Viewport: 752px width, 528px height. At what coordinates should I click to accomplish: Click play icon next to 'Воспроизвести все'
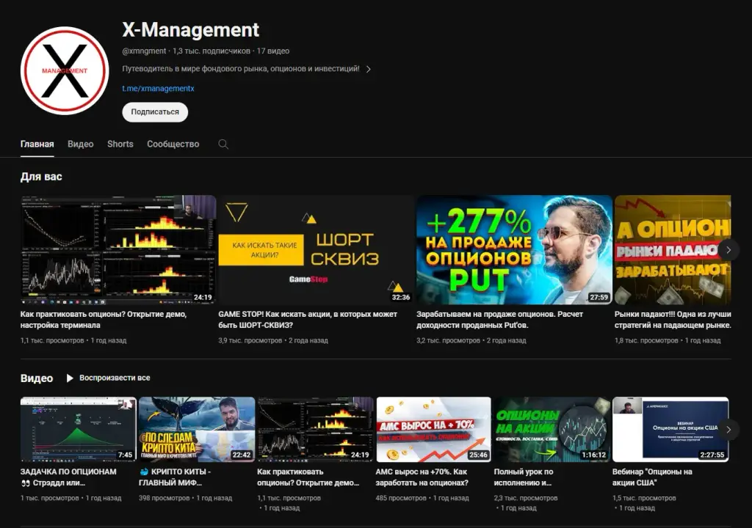[x=70, y=378]
